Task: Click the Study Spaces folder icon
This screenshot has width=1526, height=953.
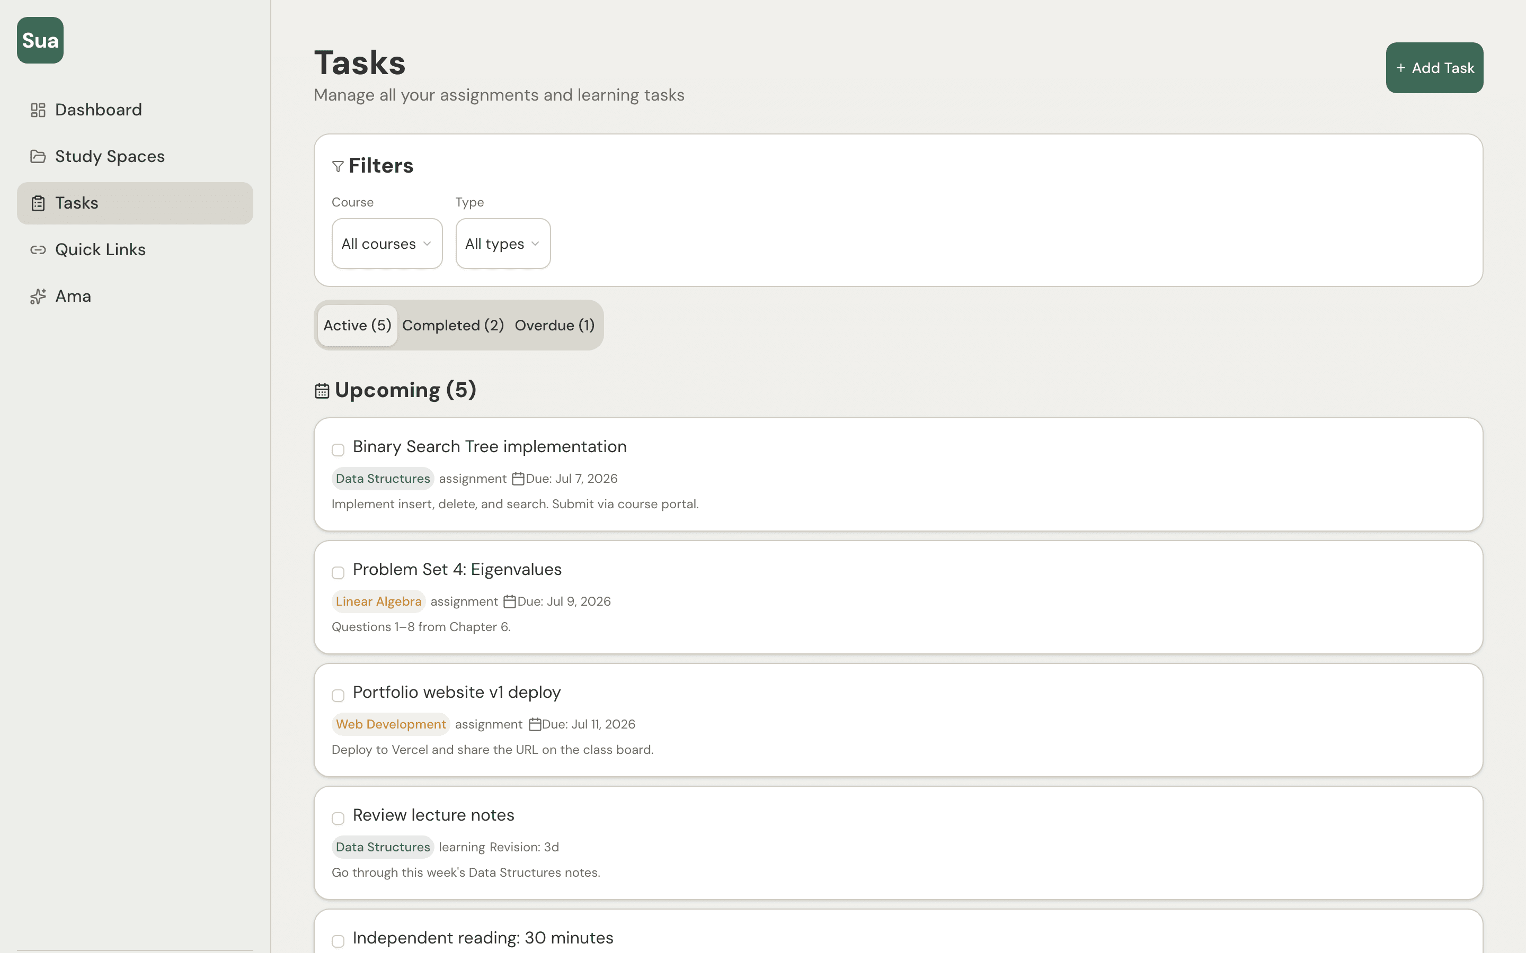Action: (x=38, y=156)
